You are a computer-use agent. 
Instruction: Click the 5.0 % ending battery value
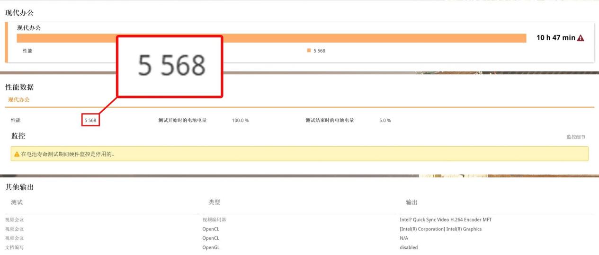(385, 121)
